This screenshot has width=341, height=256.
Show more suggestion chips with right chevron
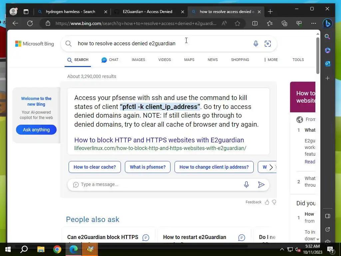271,167
